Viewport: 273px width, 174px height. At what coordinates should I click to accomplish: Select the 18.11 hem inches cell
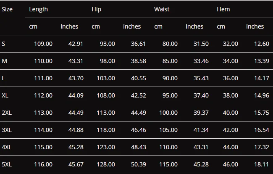[262, 164]
